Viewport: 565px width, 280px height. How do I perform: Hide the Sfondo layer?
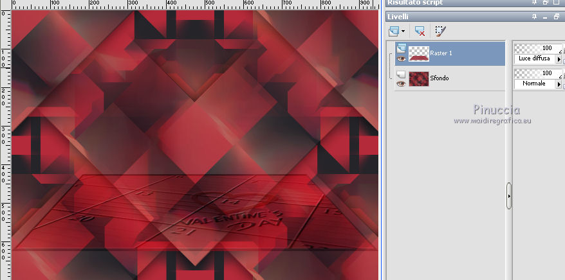click(402, 83)
